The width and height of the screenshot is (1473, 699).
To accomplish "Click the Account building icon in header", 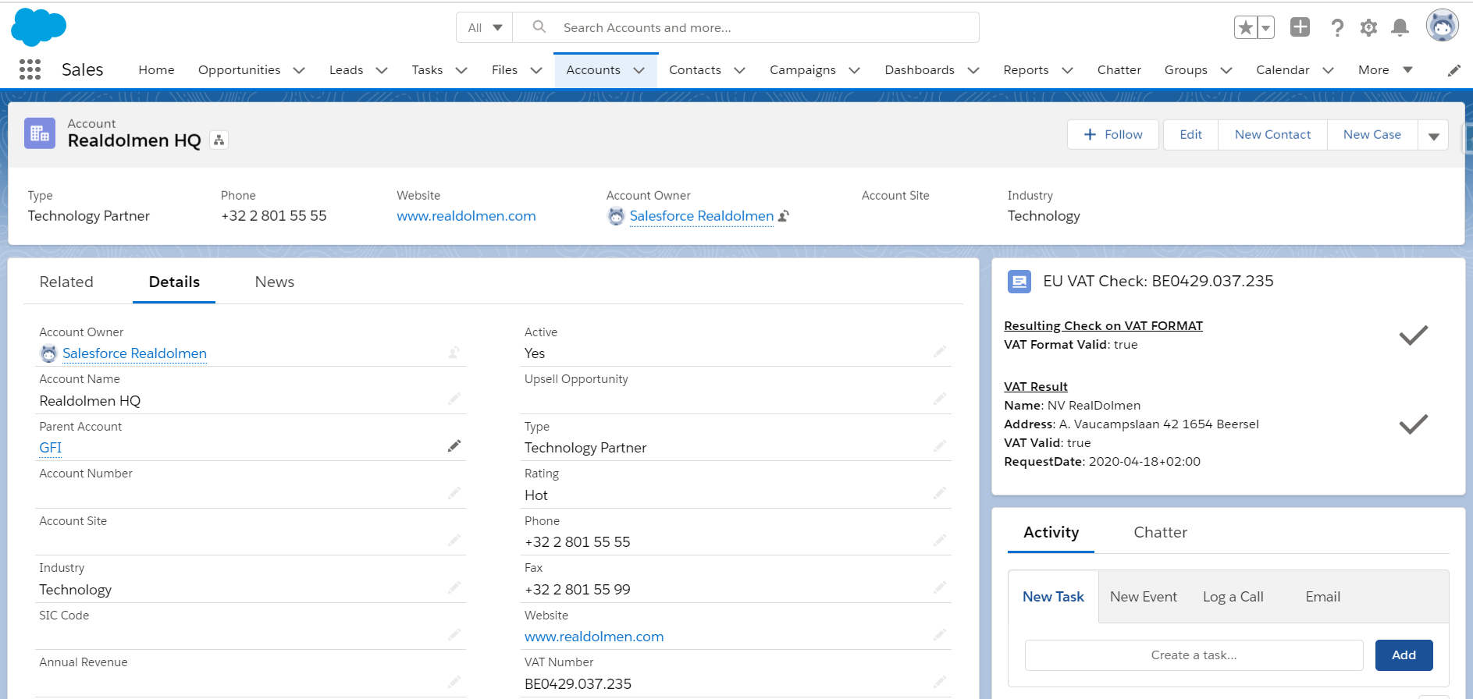I will [x=40, y=133].
